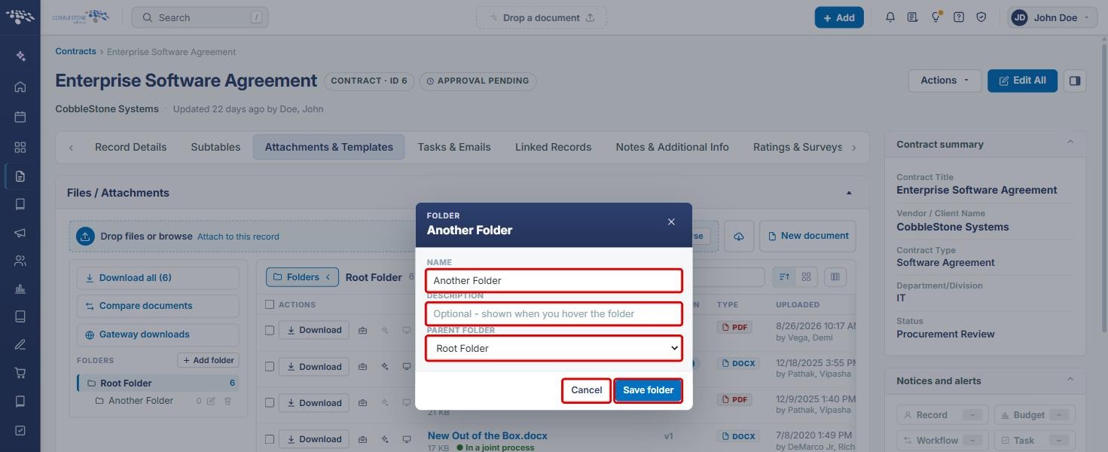Cancel the folder dialog
This screenshot has height=452, width=1108.
click(586, 390)
